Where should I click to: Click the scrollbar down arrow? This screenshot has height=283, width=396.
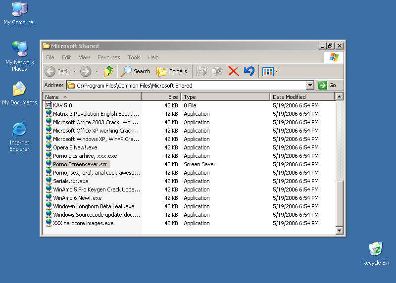coord(340,230)
